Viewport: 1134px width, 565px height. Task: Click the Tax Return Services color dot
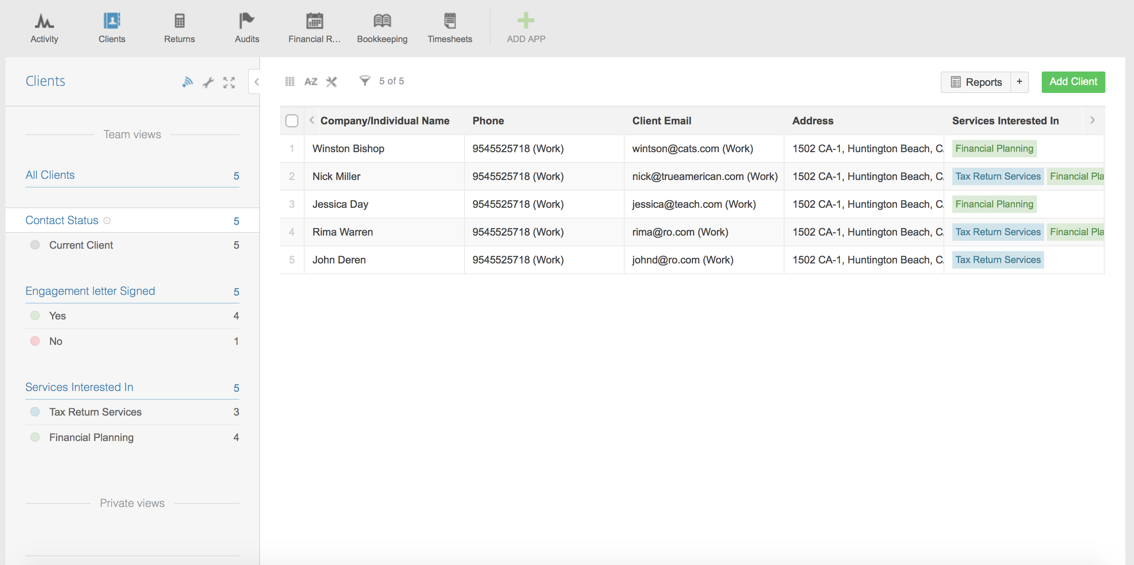[x=35, y=412]
